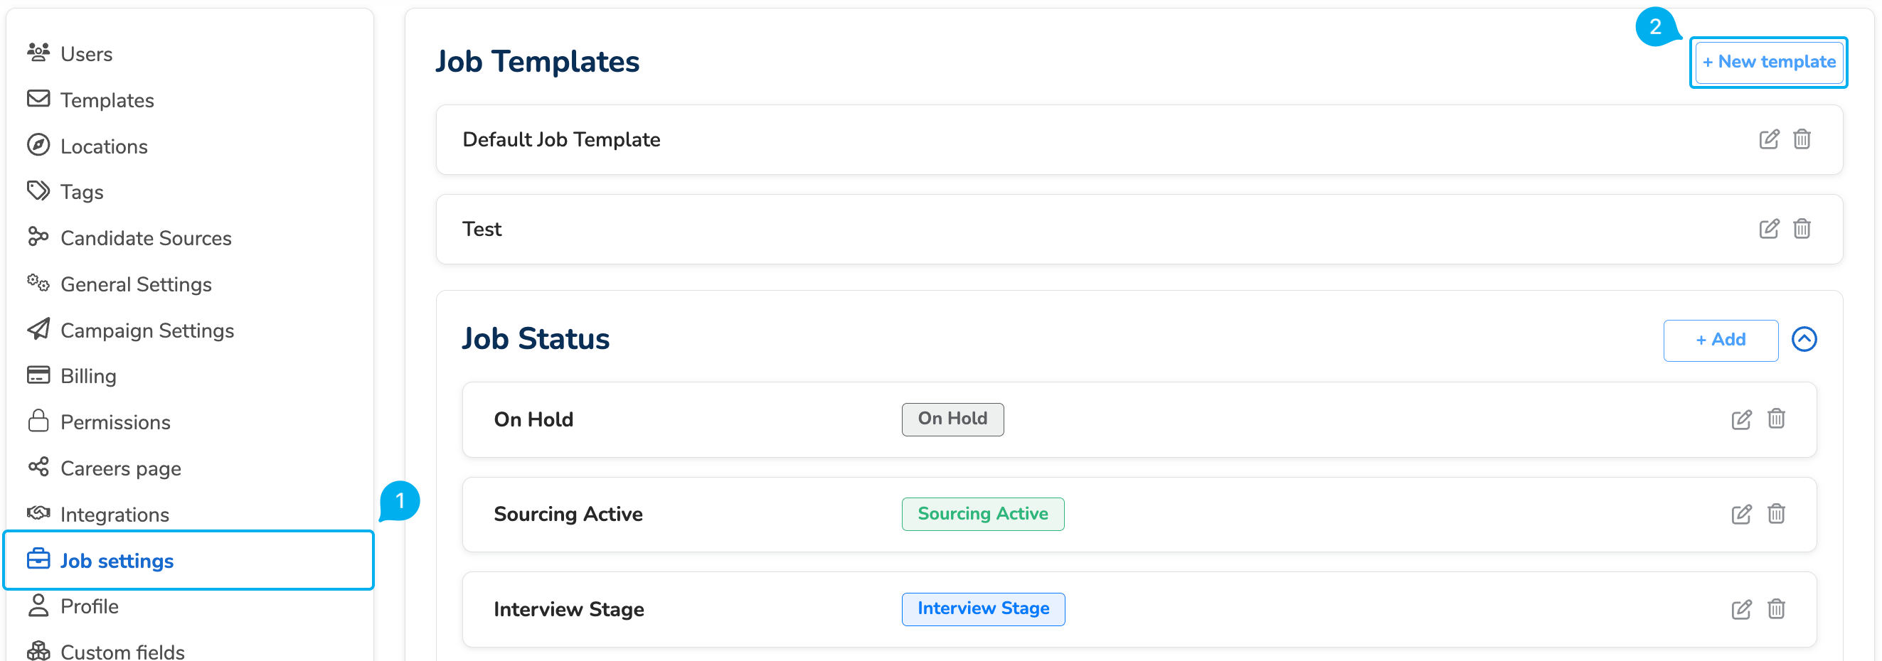
Task: Edit the Interview Stage status
Action: point(1741,609)
